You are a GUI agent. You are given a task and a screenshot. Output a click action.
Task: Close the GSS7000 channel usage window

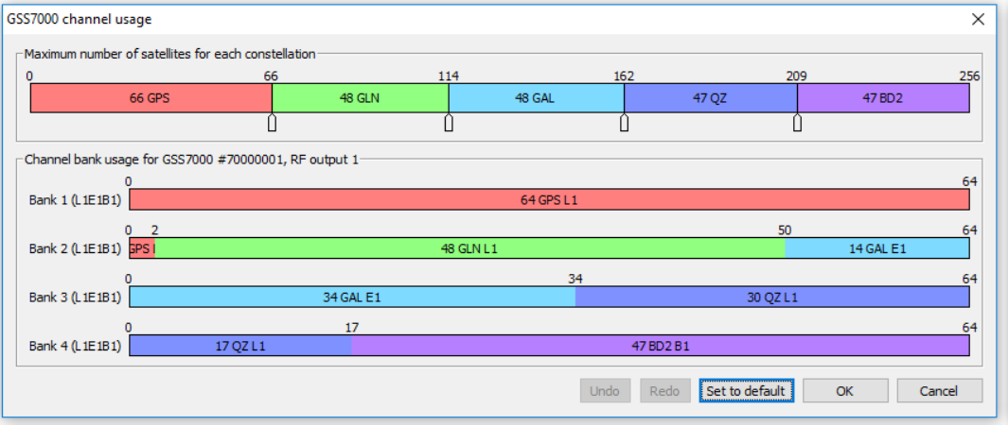click(x=978, y=19)
